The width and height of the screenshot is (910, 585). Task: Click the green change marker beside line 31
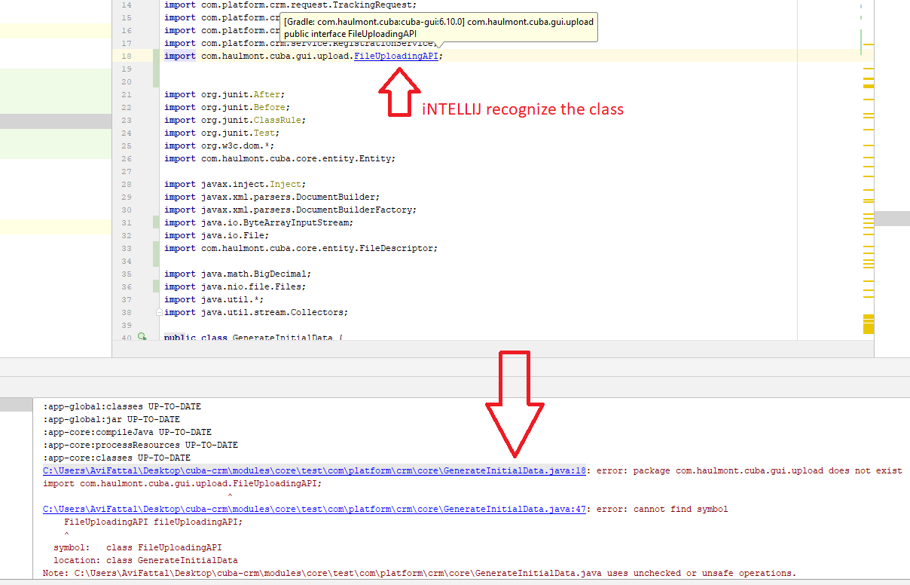pos(156,222)
